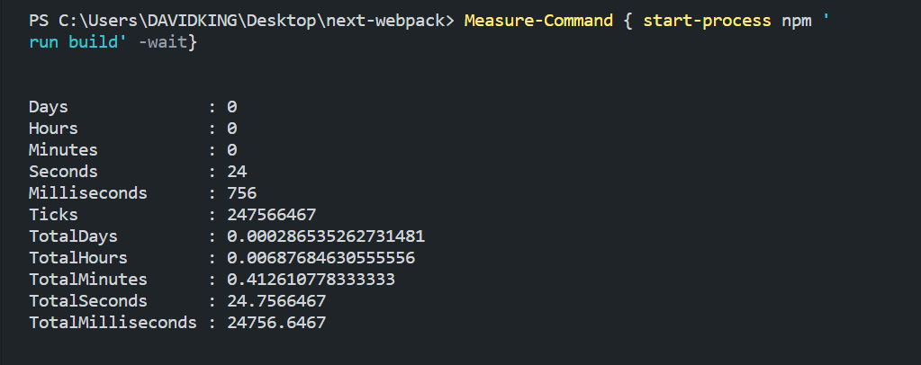
Task: Click the start-process command text
Action: click(x=708, y=21)
